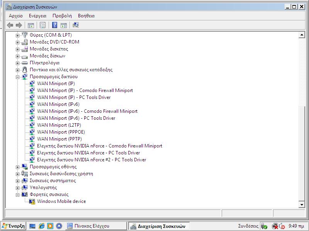Click the vertical scrollbar thumb
Screen dimensions: 309x231
[302, 154]
